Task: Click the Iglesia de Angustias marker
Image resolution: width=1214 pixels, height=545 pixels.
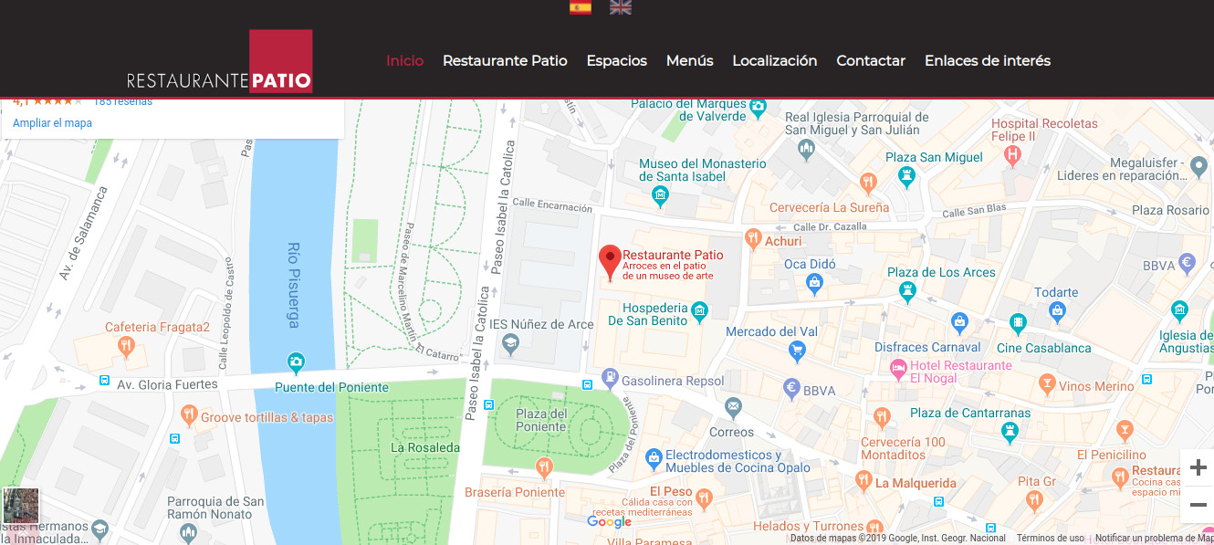Action: [1179, 311]
